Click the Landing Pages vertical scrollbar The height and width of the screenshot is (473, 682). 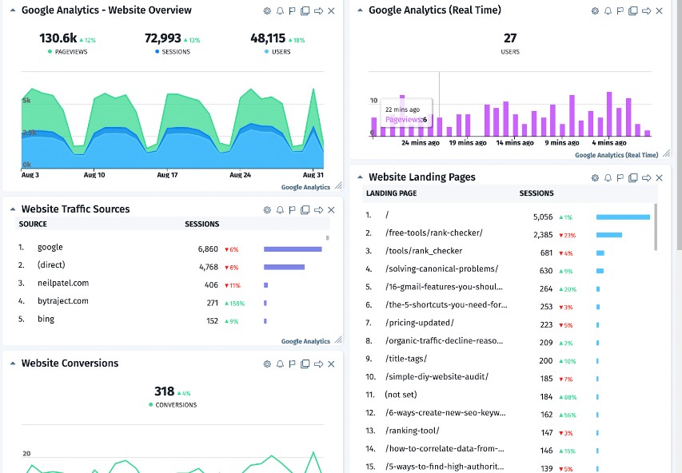pyautogui.click(x=655, y=228)
